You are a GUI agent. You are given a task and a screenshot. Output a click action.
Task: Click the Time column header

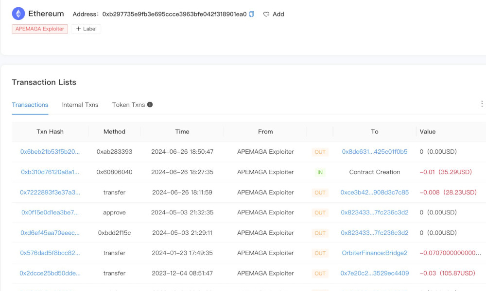[182, 132]
